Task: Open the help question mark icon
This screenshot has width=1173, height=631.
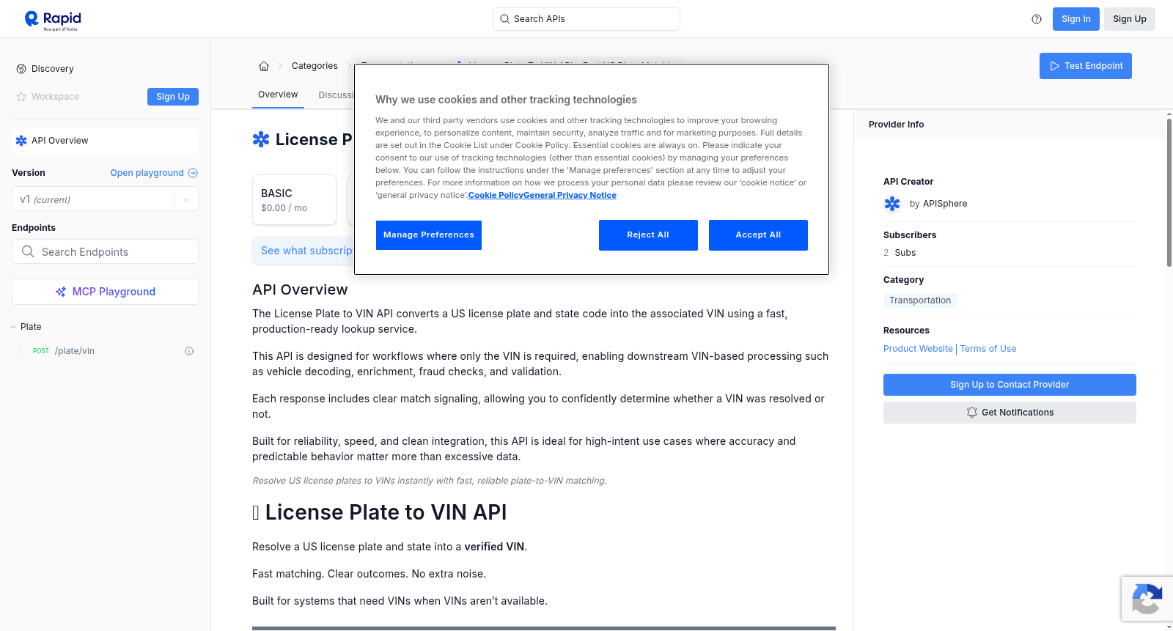Action: tap(1037, 19)
